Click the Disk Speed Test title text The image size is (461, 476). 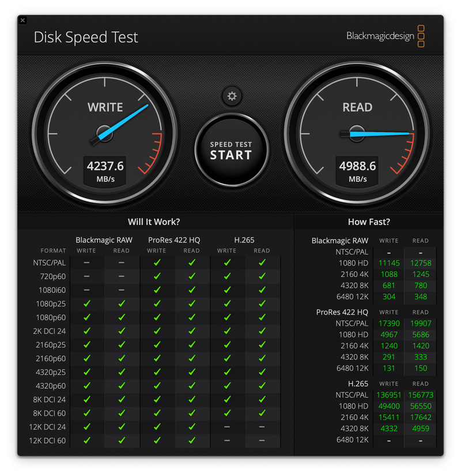click(86, 38)
